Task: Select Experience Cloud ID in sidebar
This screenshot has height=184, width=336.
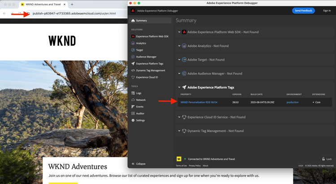Action: (147, 77)
